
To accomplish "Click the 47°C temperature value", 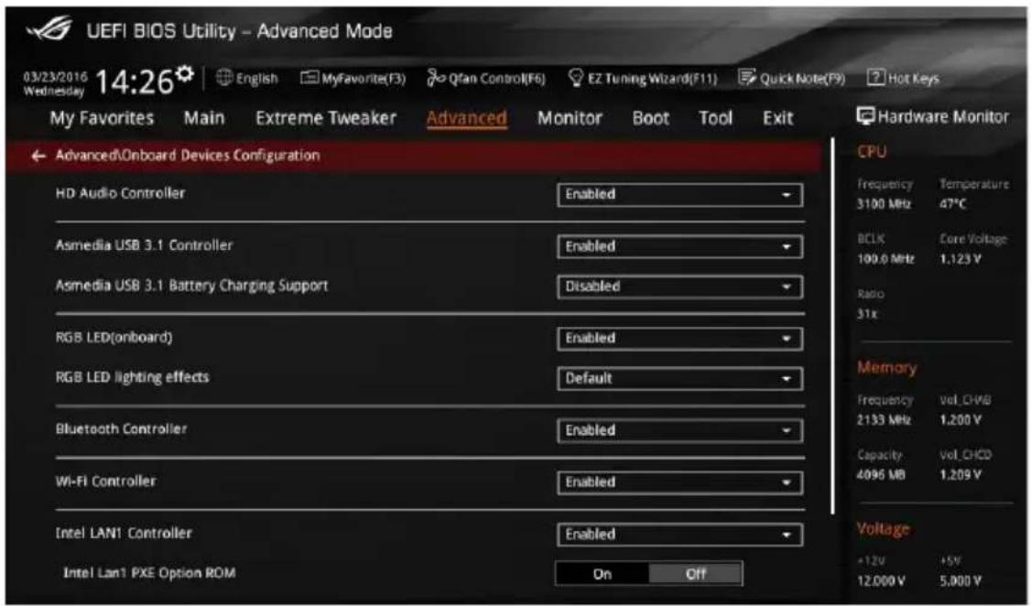I will click(953, 204).
